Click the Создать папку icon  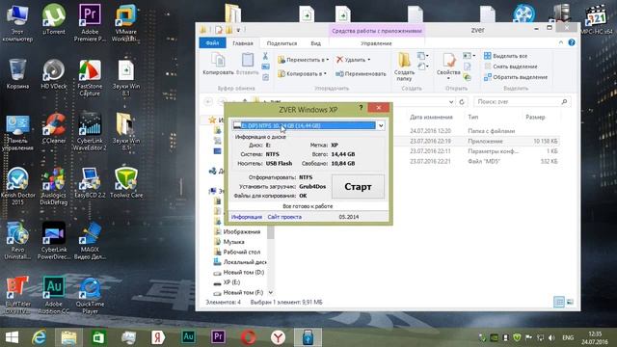click(404, 67)
